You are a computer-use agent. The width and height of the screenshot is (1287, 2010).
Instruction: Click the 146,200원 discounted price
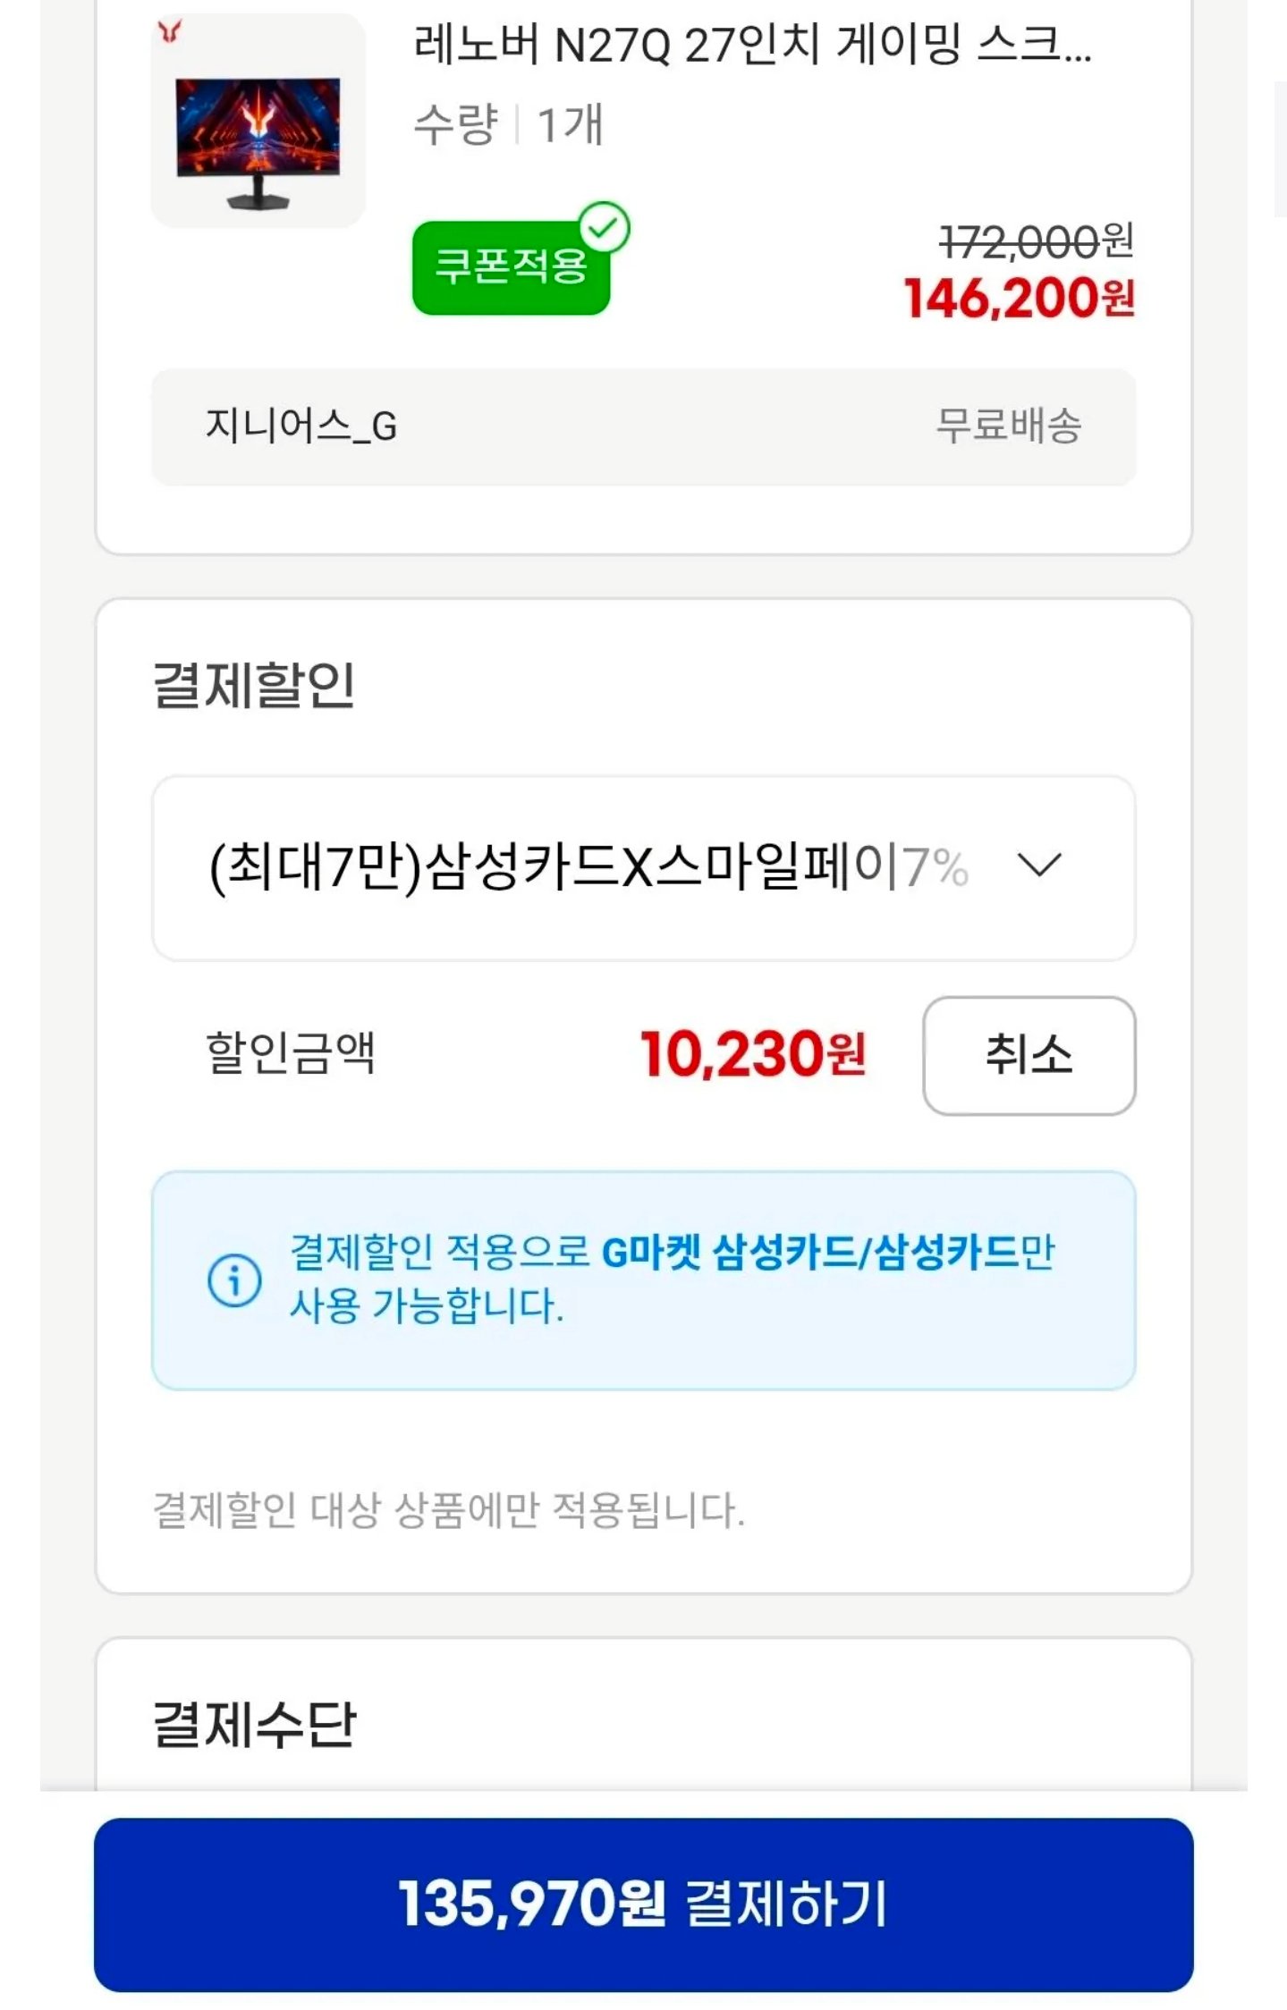(1019, 299)
